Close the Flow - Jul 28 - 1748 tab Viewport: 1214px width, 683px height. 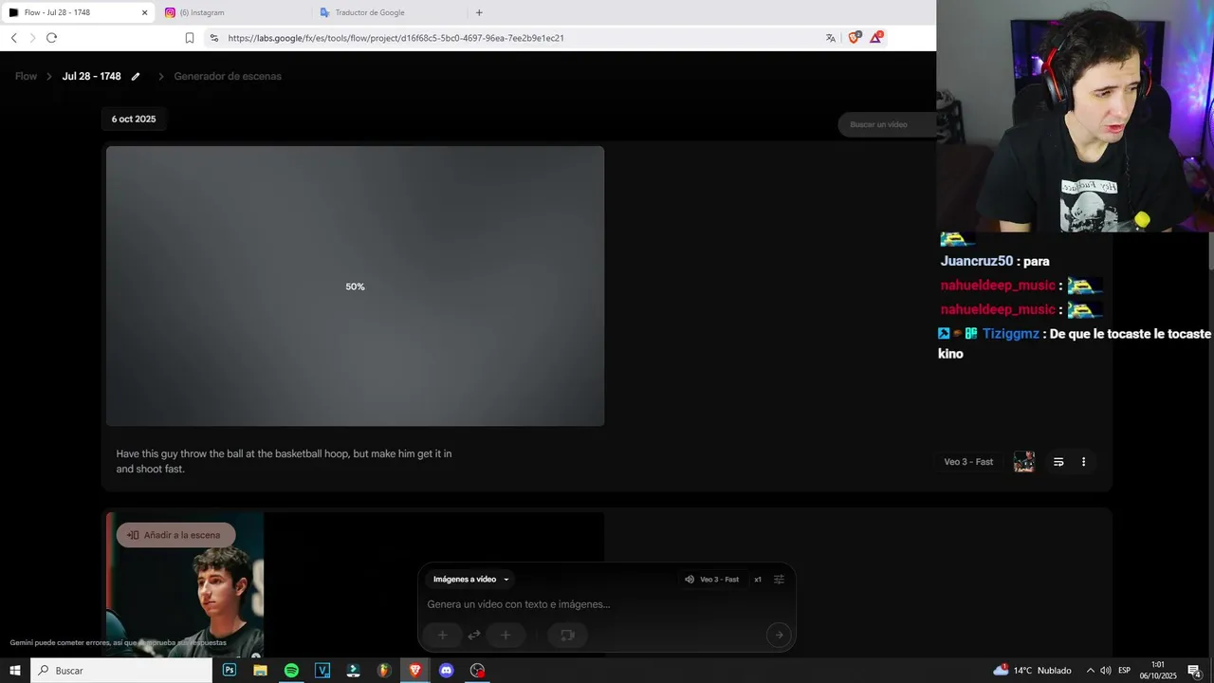[x=145, y=12]
